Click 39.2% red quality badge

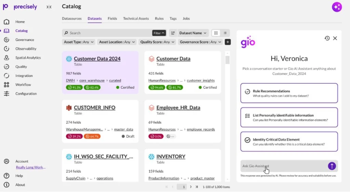tap(74, 136)
